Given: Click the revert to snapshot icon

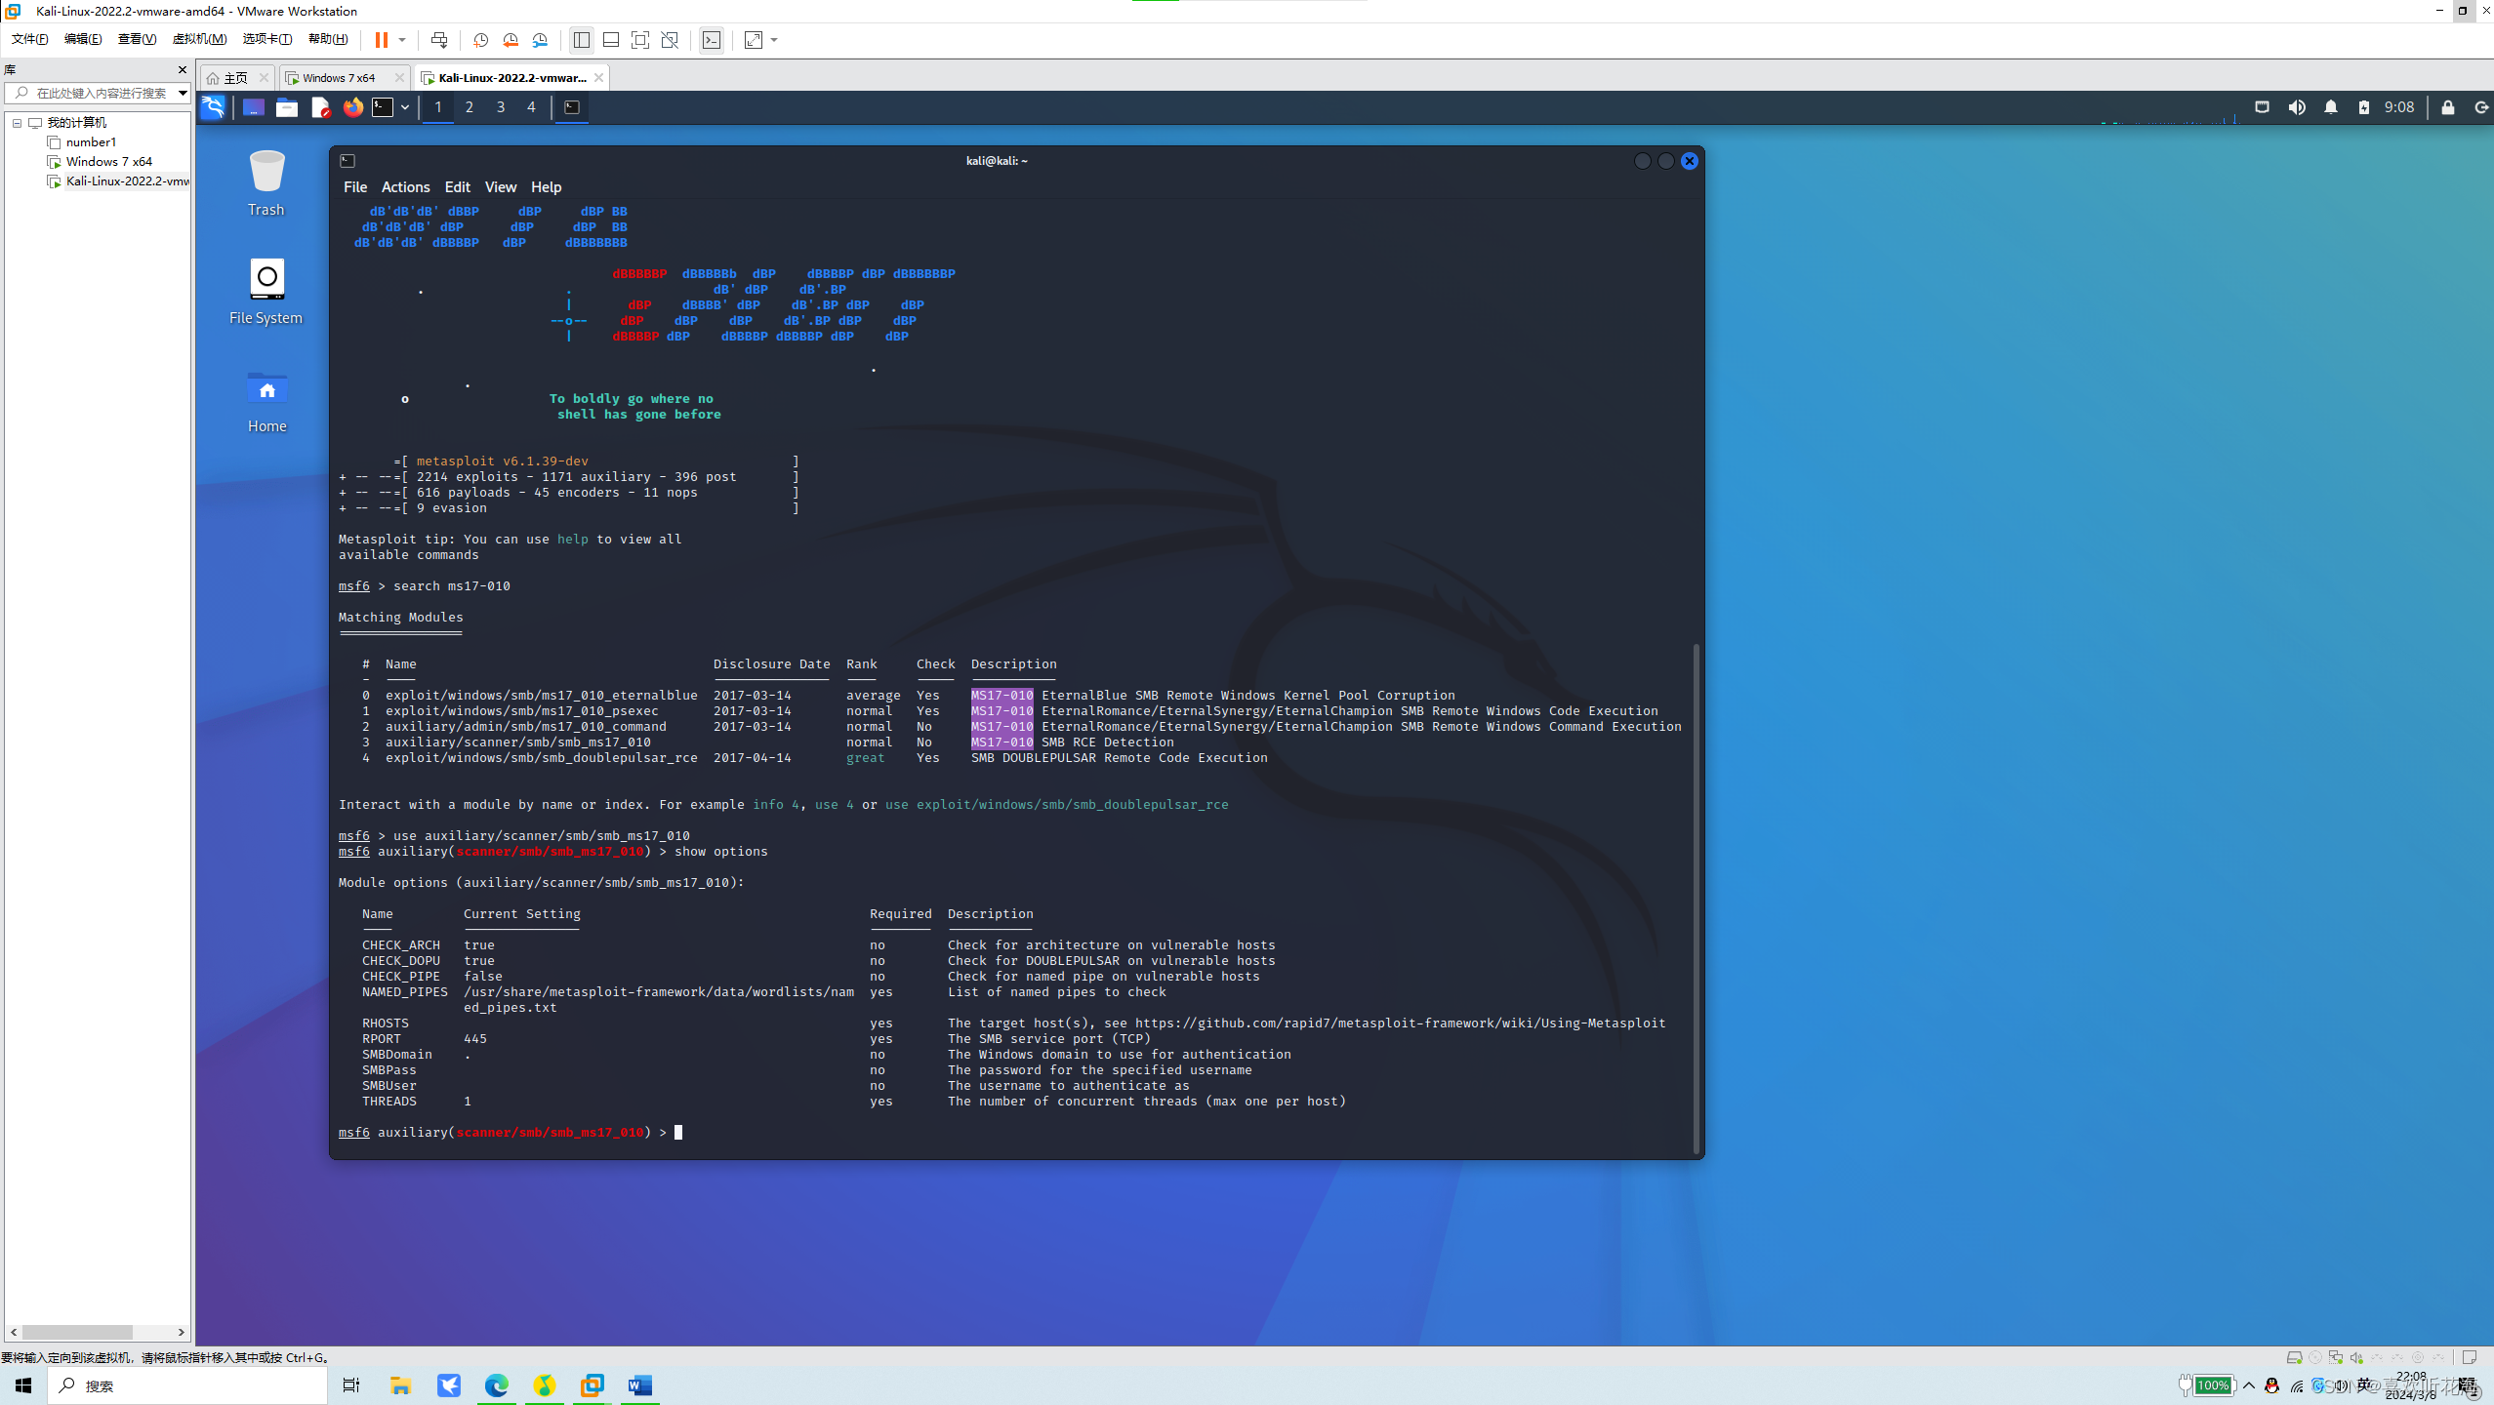Looking at the screenshot, I should (510, 40).
